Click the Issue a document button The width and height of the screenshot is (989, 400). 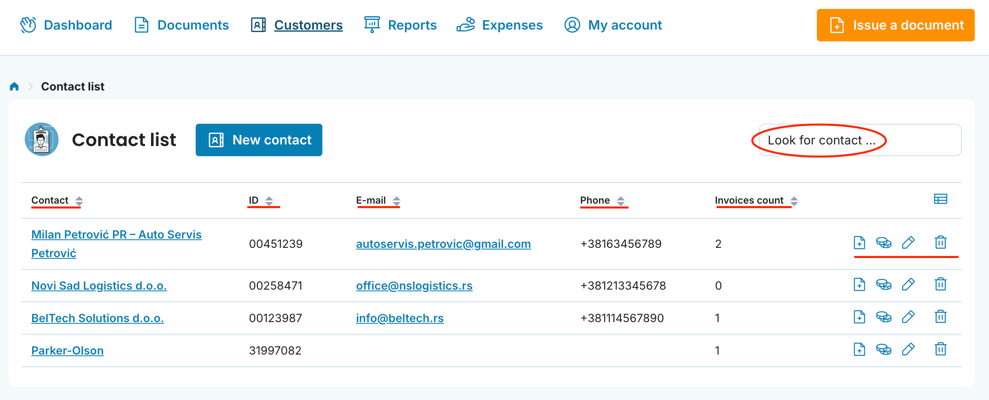(895, 25)
